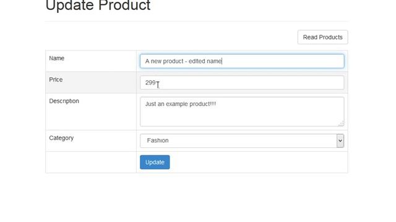
Task: Edit the Description textarea
Action: click(242, 112)
